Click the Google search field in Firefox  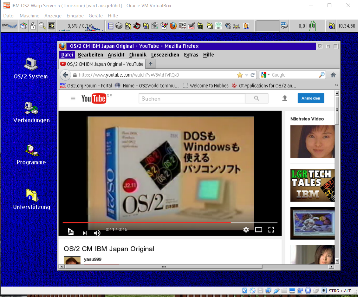[x=294, y=75]
